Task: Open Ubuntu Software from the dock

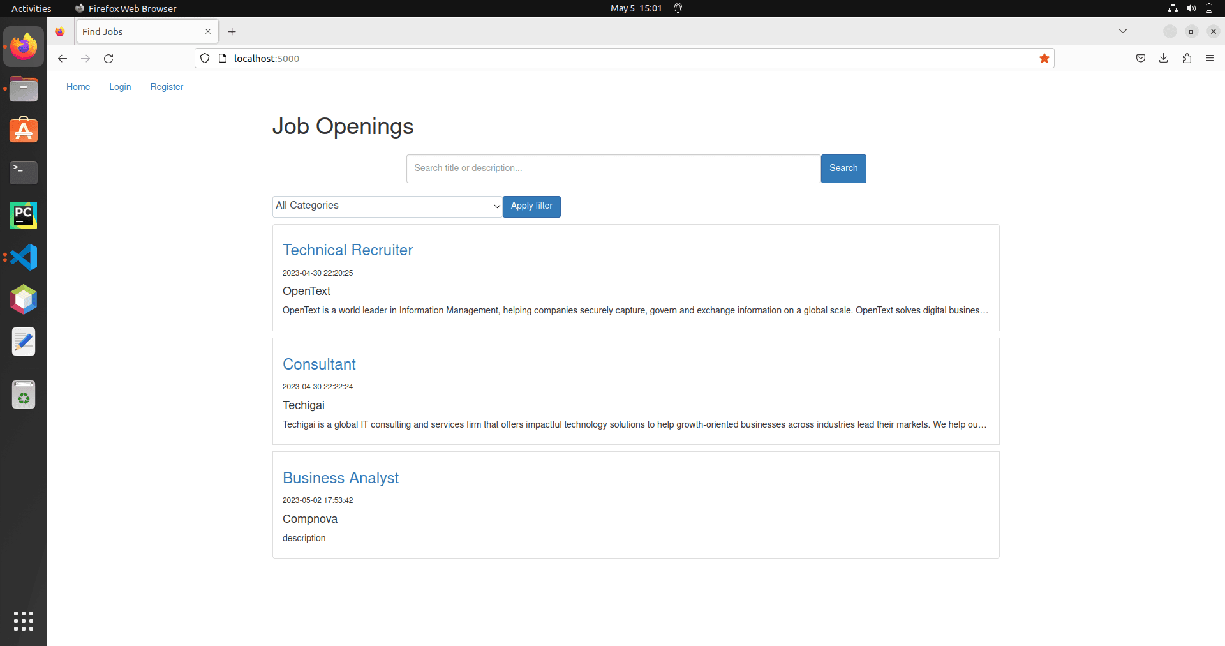Action: [23, 130]
